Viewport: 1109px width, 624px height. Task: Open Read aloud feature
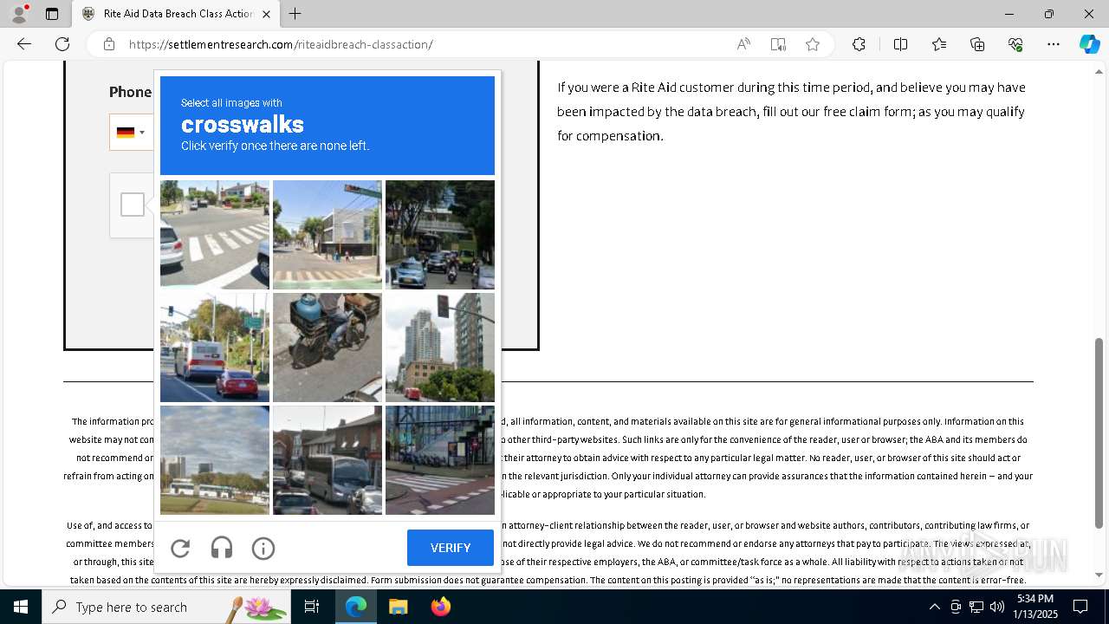[743, 44]
